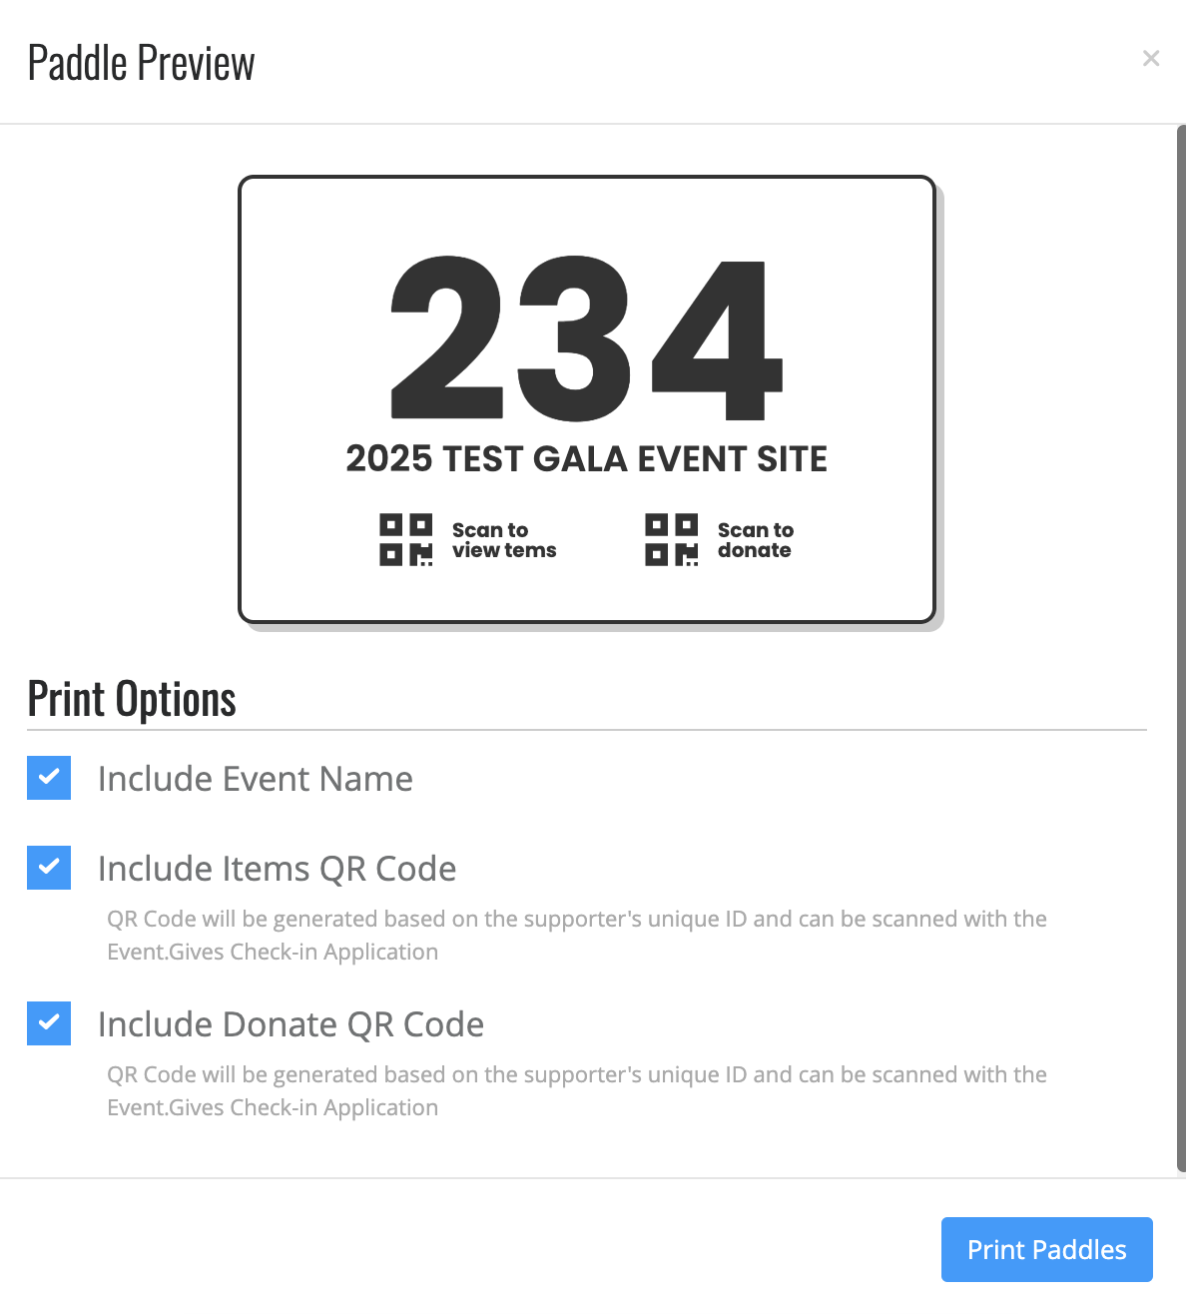1186x1314 pixels.
Task: Click the Include Donate QR Code label
Action: click(x=292, y=1024)
